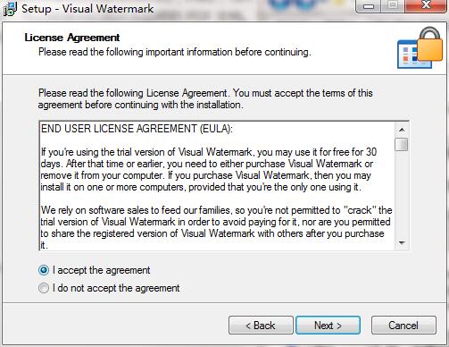Go to previous step with Back button
This screenshot has width=449, height=347.
pos(261,326)
